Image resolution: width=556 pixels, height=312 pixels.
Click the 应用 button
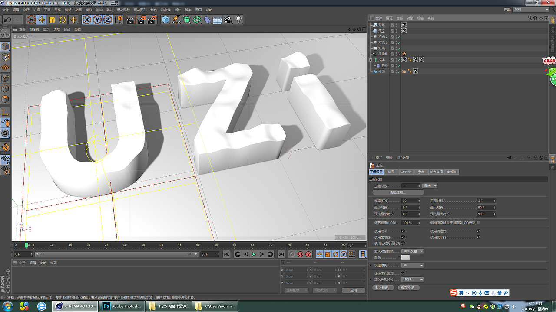tap(353, 290)
